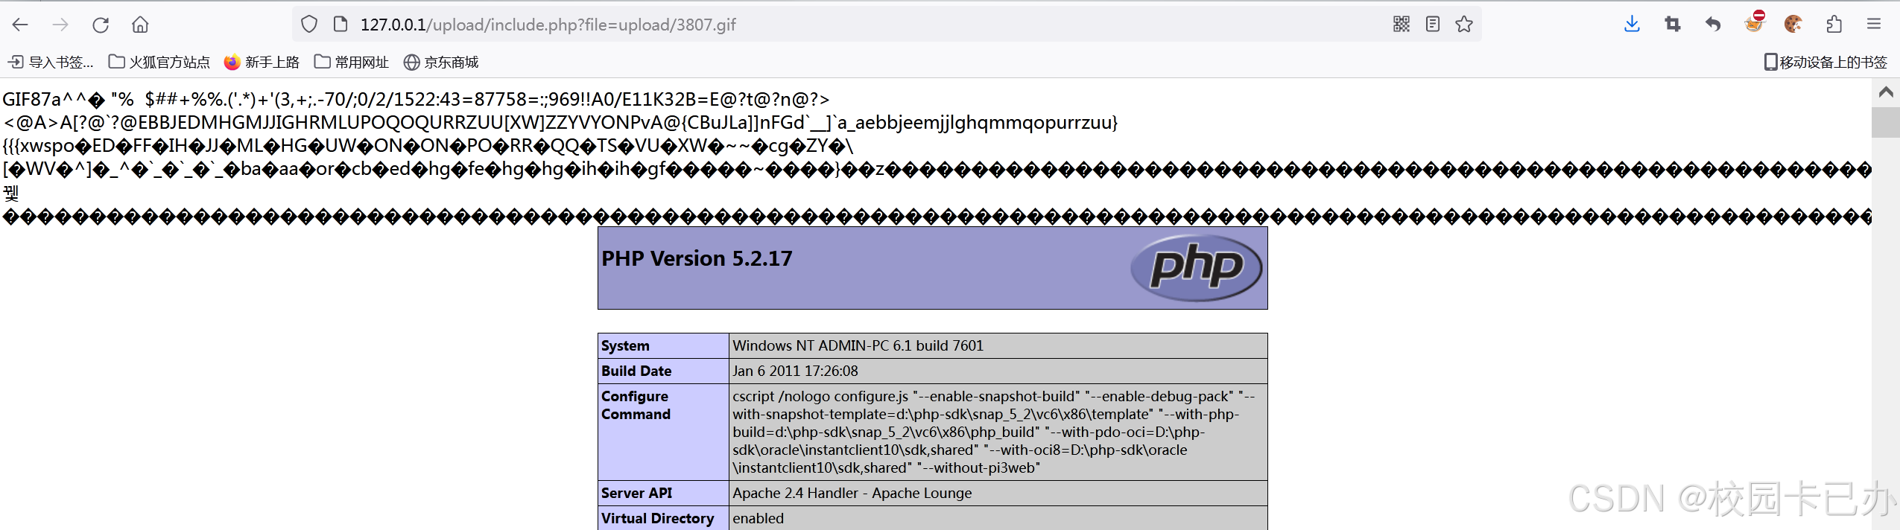Click the Server API label cell

tap(663, 494)
